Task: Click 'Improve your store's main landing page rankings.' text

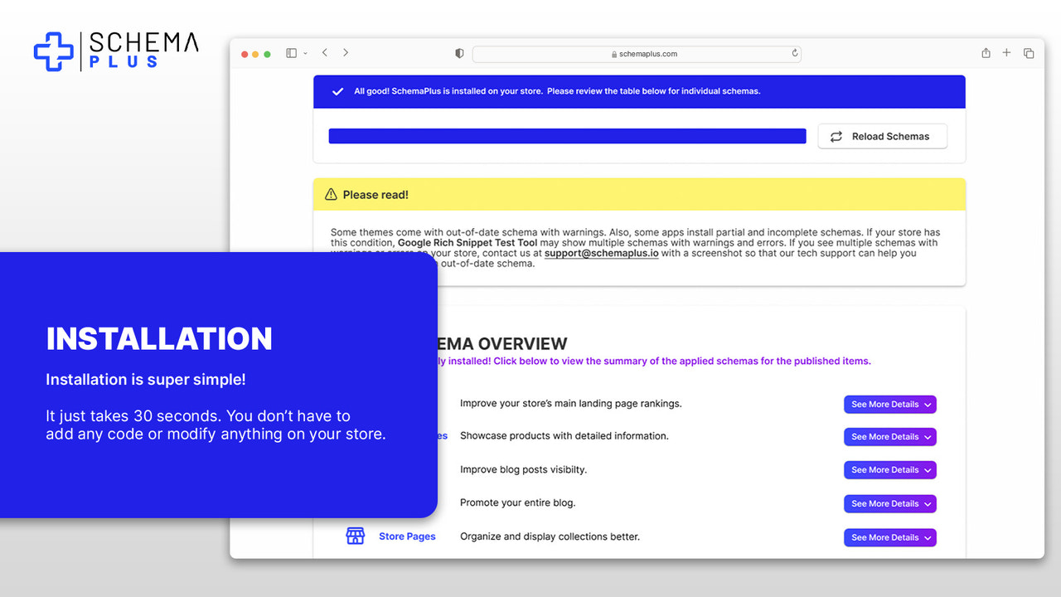Action: pyautogui.click(x=571, y=404)
